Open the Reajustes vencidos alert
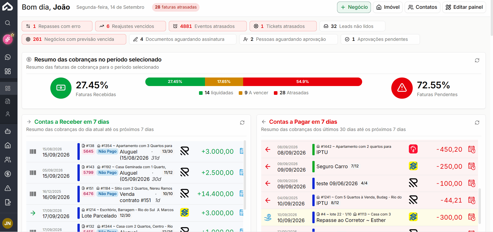Screen dimensions: 493x232 131,26
